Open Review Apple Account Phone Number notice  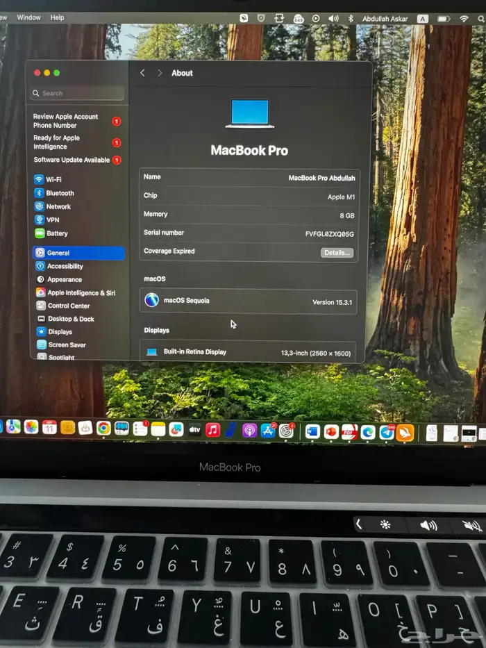click(77, 121)
